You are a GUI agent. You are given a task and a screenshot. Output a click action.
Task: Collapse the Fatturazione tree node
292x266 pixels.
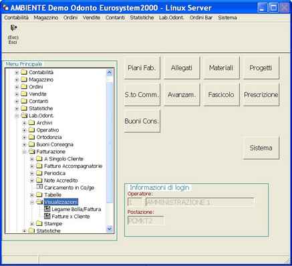tap(24, 152)
